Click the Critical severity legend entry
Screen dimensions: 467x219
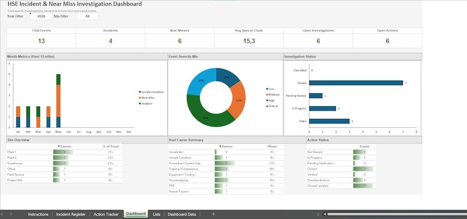point(272,106)
